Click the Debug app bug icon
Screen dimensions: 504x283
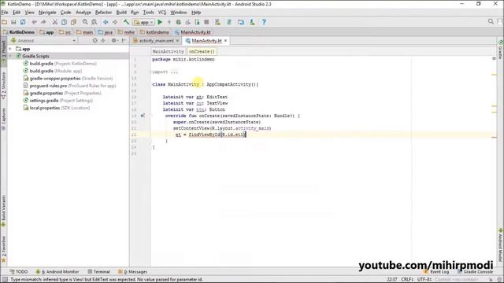(179, 22)
